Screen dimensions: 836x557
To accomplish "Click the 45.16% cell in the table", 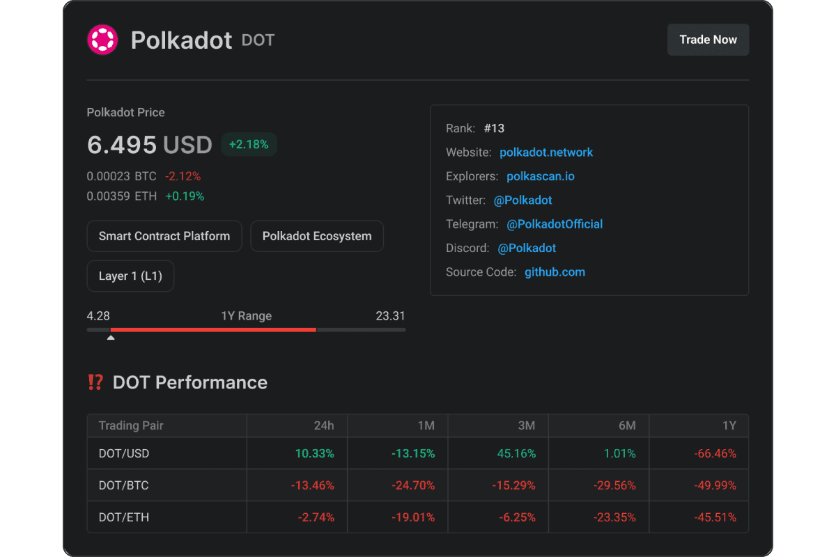I will 516,453.
